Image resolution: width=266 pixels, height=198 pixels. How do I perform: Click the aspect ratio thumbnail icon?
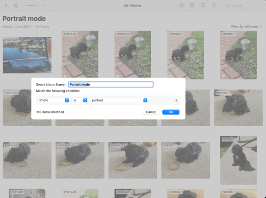pos(17,5)
